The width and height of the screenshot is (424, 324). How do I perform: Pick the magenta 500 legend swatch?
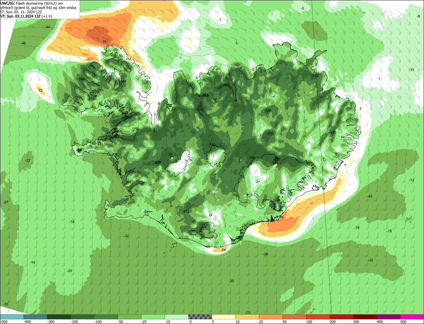pyautogui.click(x=412, y=317)
